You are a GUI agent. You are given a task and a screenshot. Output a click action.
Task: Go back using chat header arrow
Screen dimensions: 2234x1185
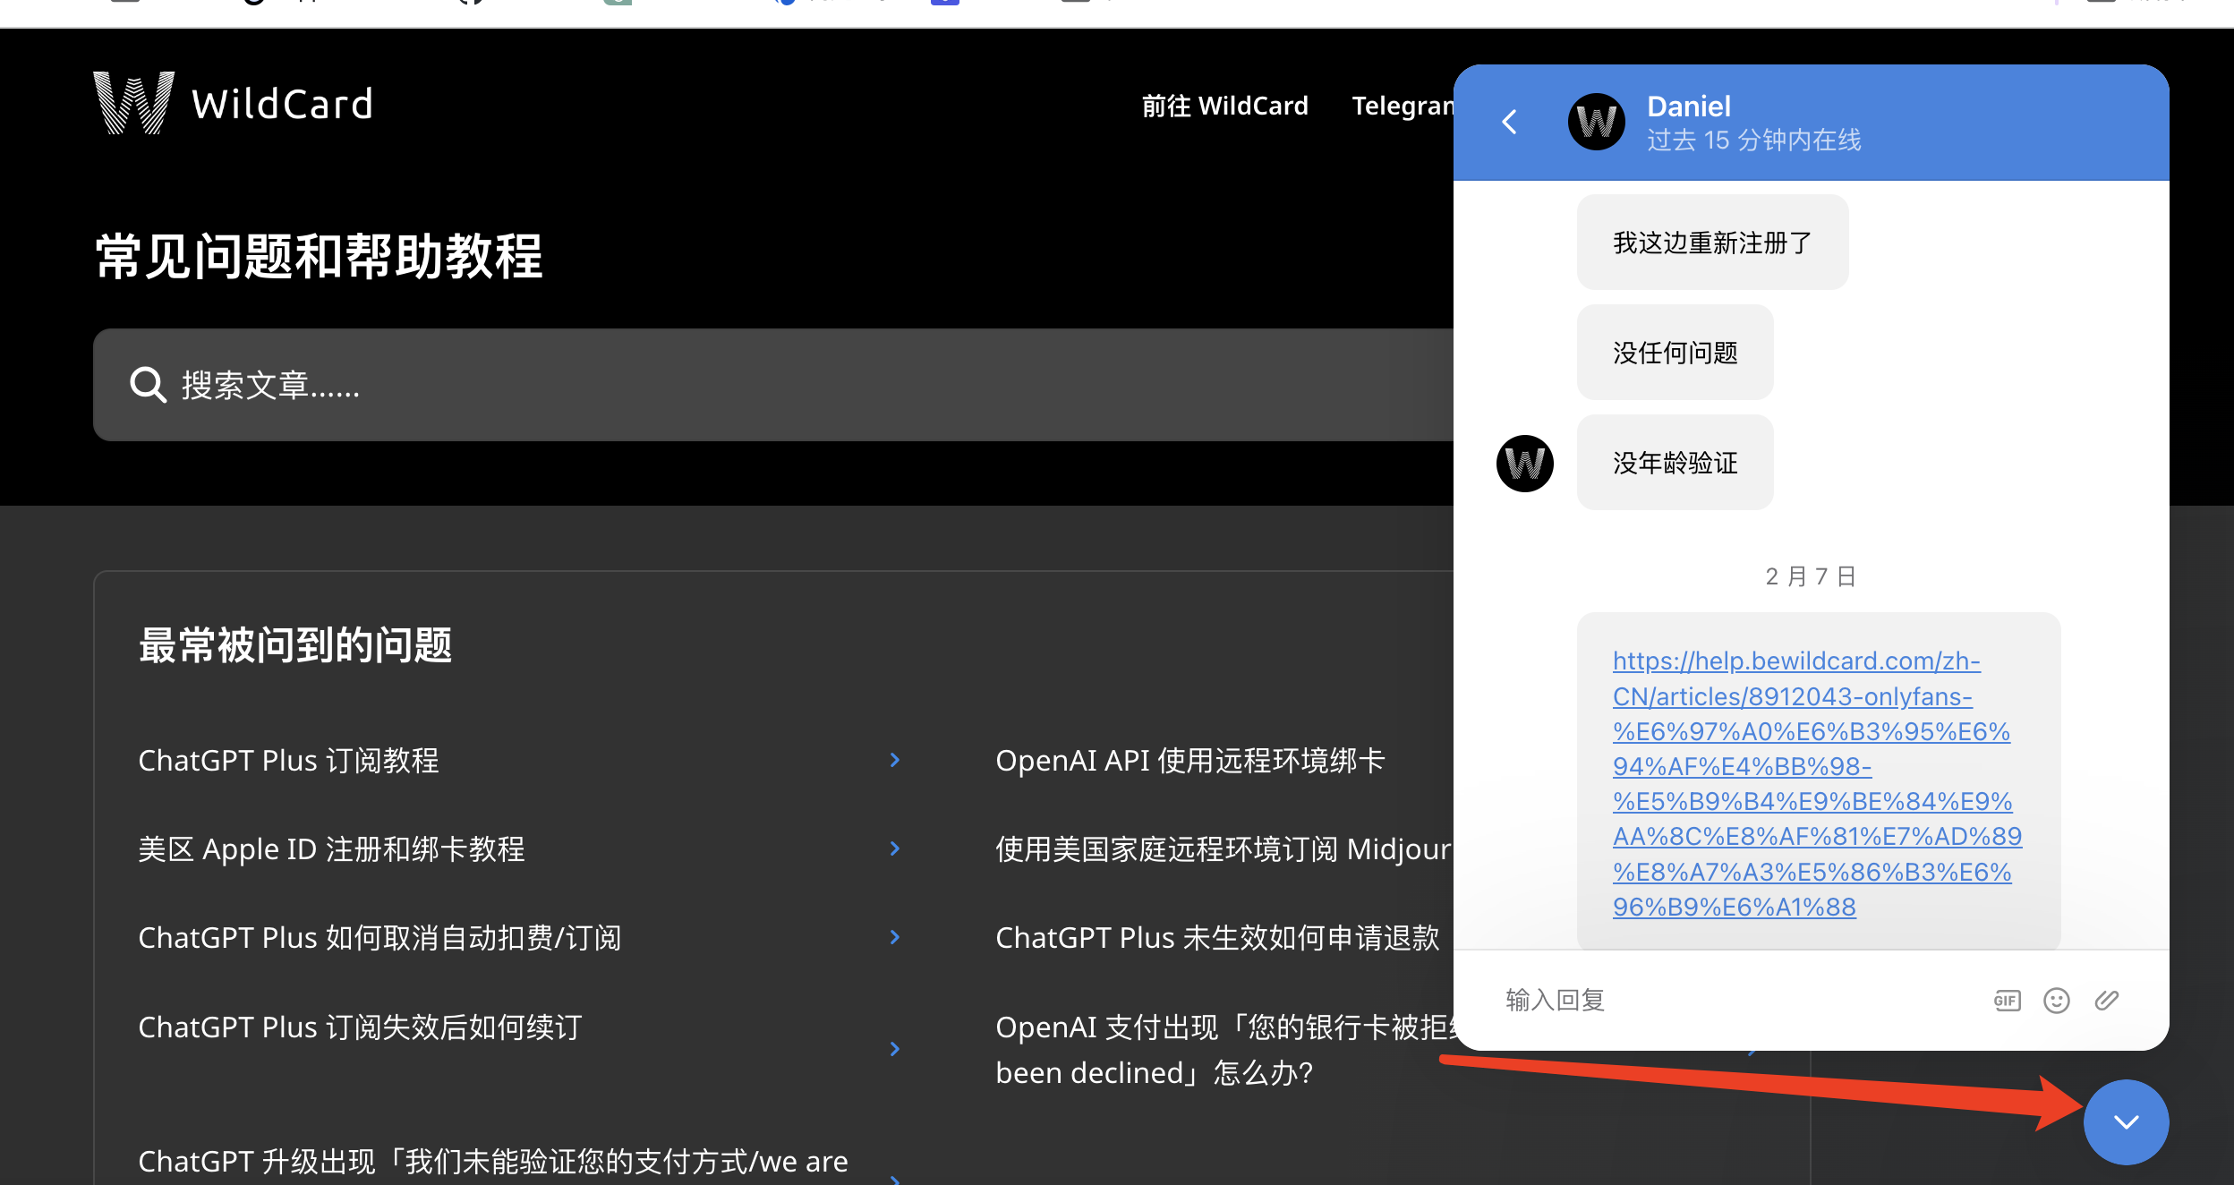pos(1510,122)
